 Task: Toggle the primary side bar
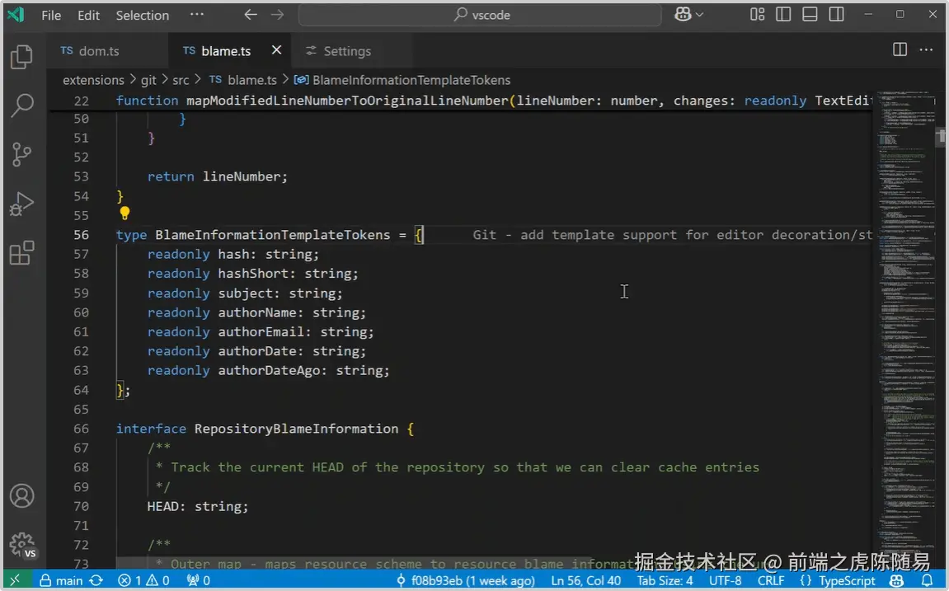pyautogui.click(x=783, y=15)
